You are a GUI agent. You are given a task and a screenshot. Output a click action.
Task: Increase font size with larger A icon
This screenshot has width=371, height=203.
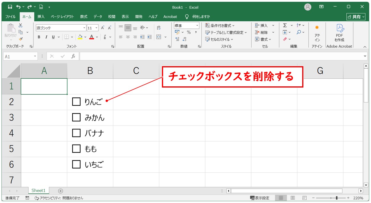103,28
